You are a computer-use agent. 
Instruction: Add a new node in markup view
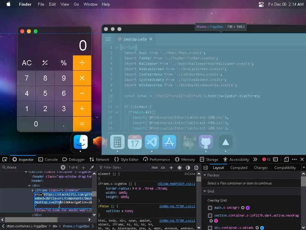[83, 167]
